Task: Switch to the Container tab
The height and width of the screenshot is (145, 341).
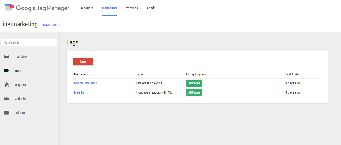Action: tap(109, 8)
